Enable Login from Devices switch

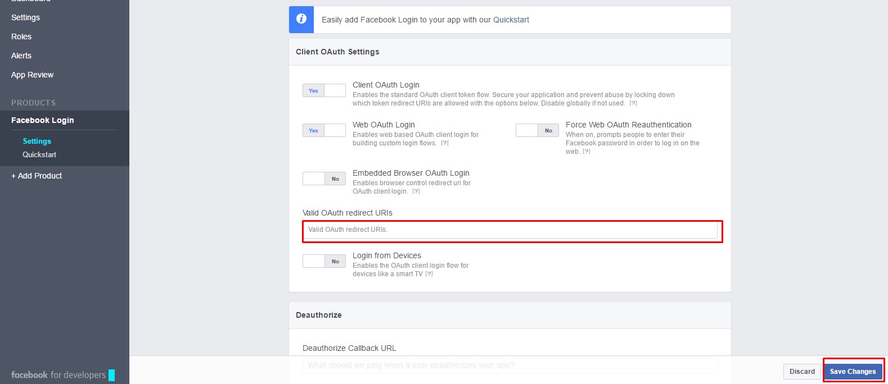coord(324,261)
